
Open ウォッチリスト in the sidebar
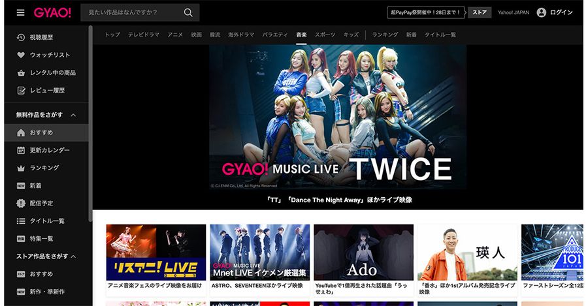[x=50, y=55]
